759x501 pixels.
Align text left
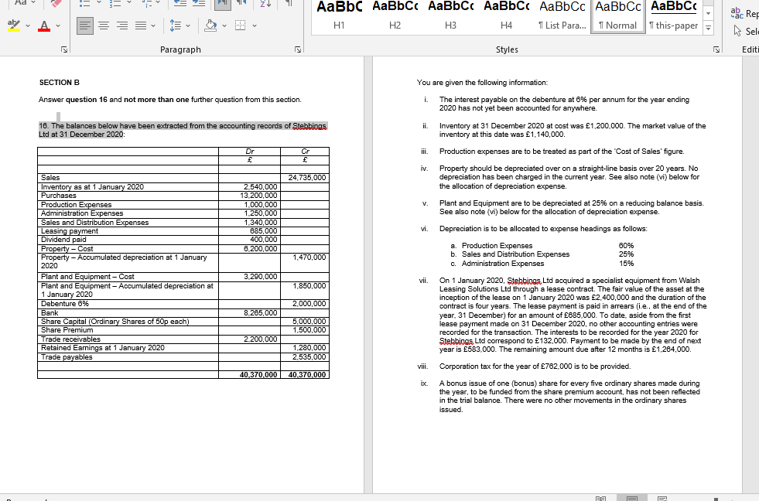pos(84,26)
